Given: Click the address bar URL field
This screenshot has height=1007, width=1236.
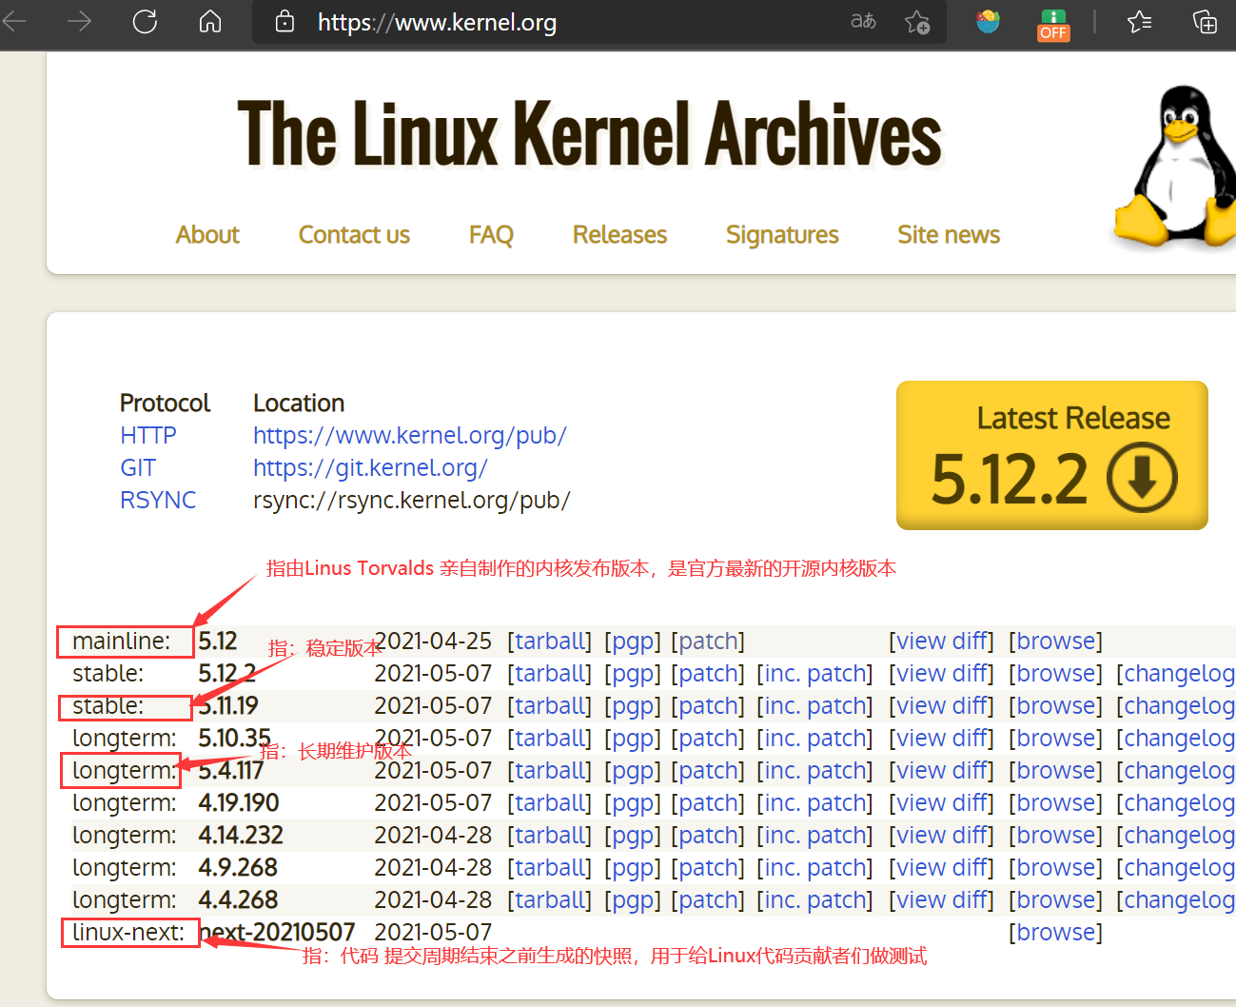Looking at the screenshot, I should pos(438,22).
